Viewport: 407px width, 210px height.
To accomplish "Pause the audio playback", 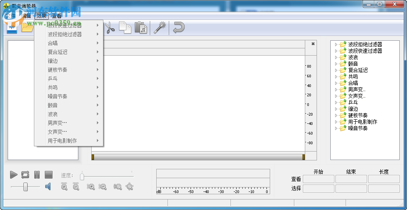I will click(x=37, y=175).
